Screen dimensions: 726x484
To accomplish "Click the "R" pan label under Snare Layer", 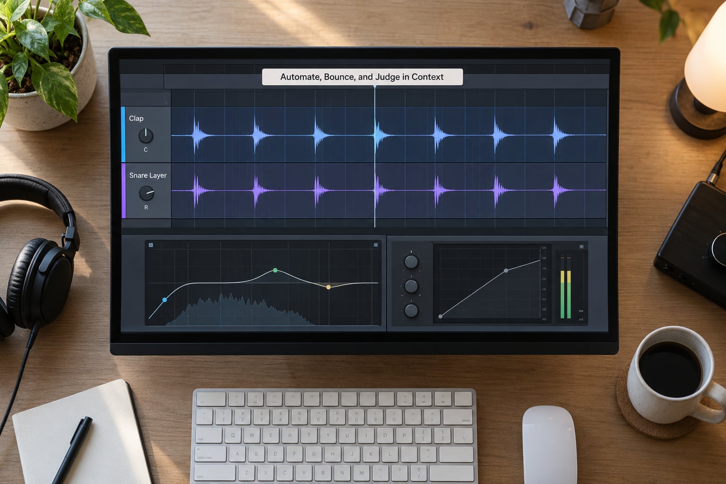I will 146,207.
